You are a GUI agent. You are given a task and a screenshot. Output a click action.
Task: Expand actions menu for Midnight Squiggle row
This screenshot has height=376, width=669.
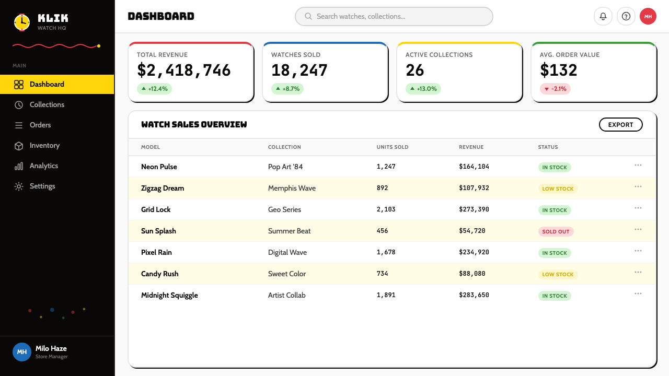[x=638, y=293]
